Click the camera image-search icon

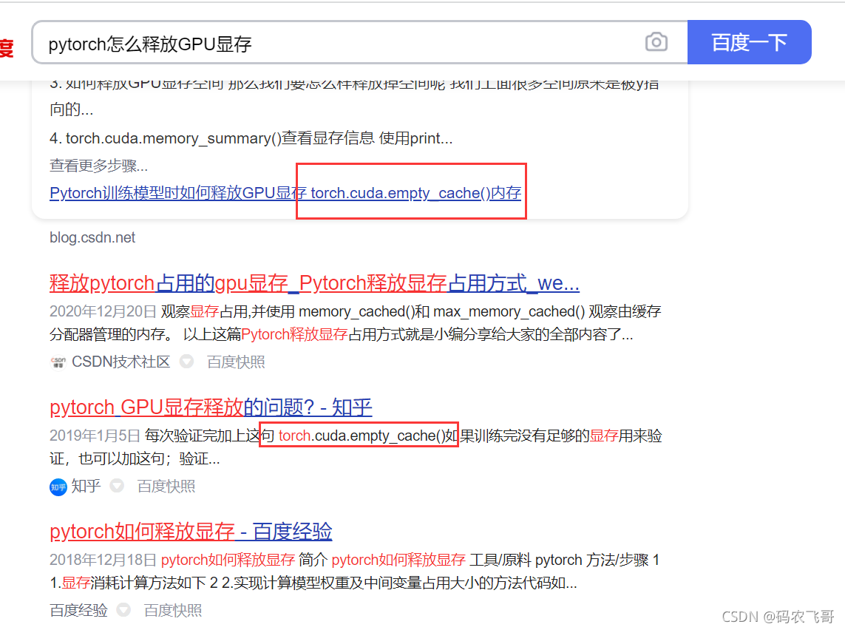[656, 42]
